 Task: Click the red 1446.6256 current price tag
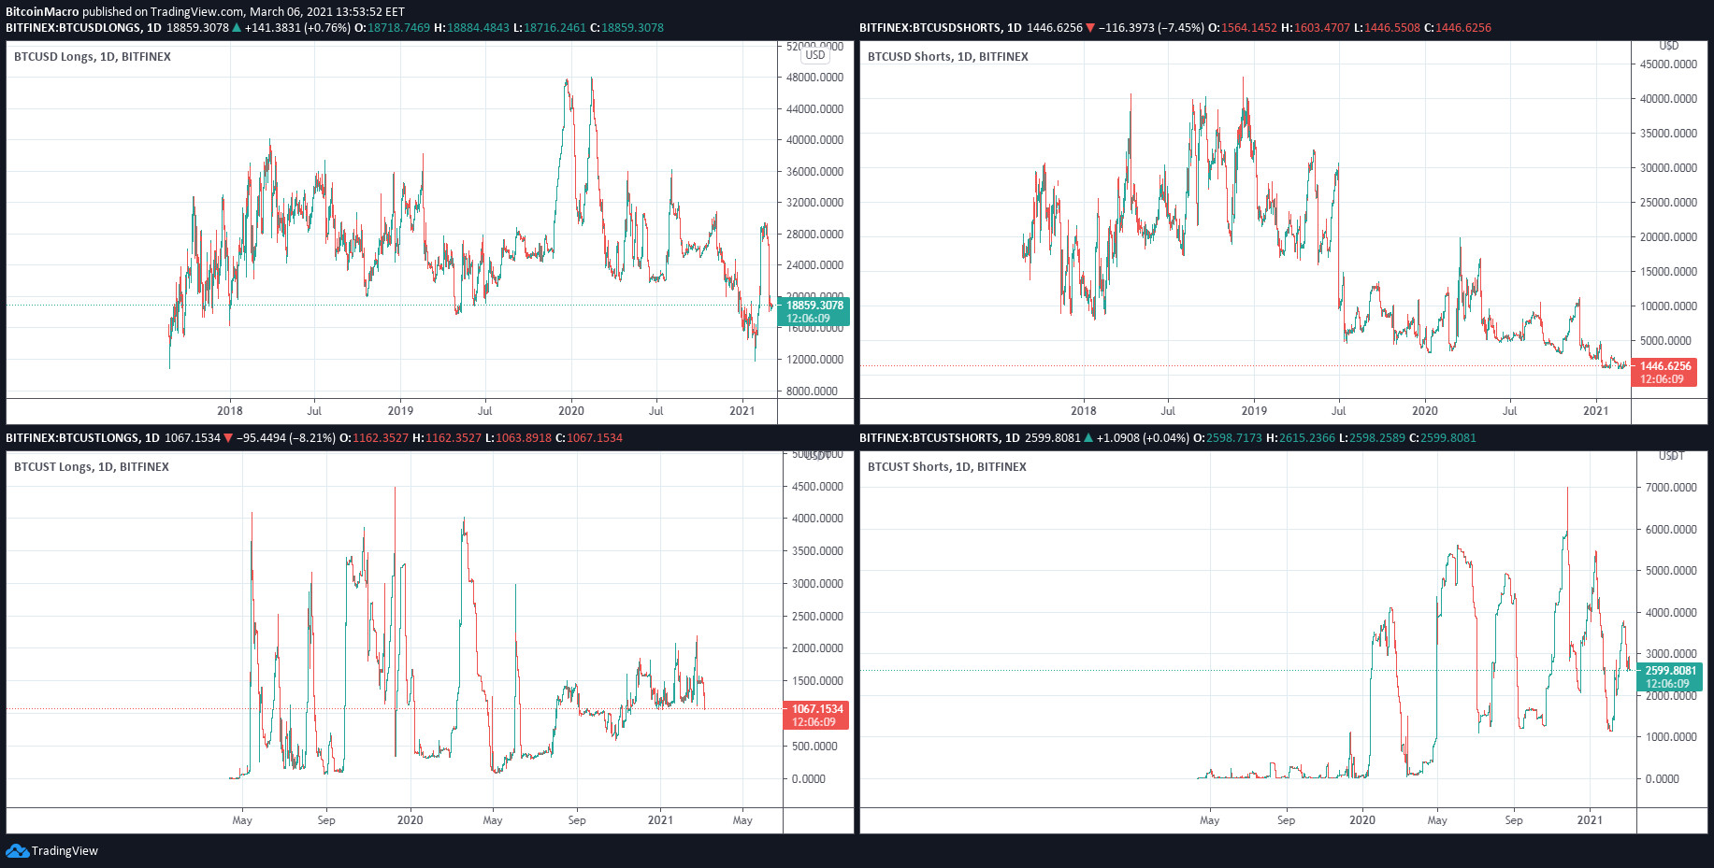(x=1665, y=373)
